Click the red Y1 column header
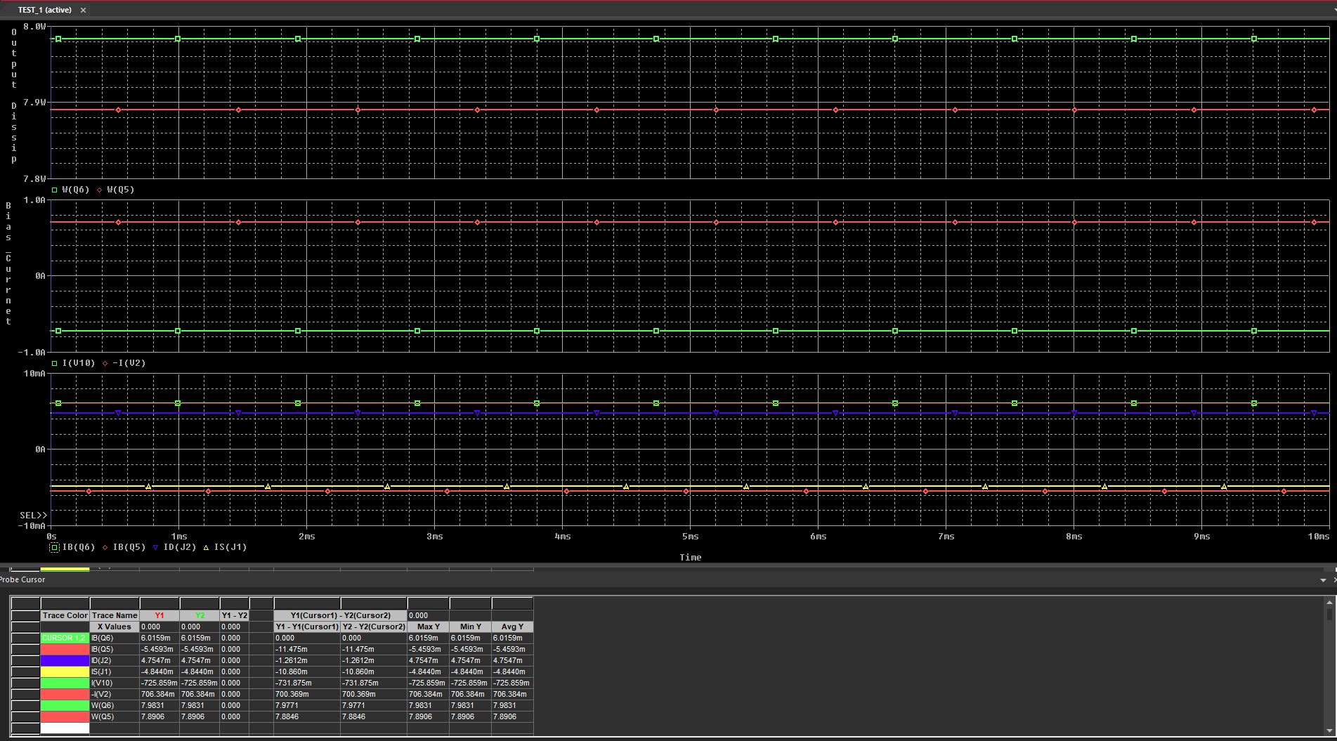 (159, 615)
